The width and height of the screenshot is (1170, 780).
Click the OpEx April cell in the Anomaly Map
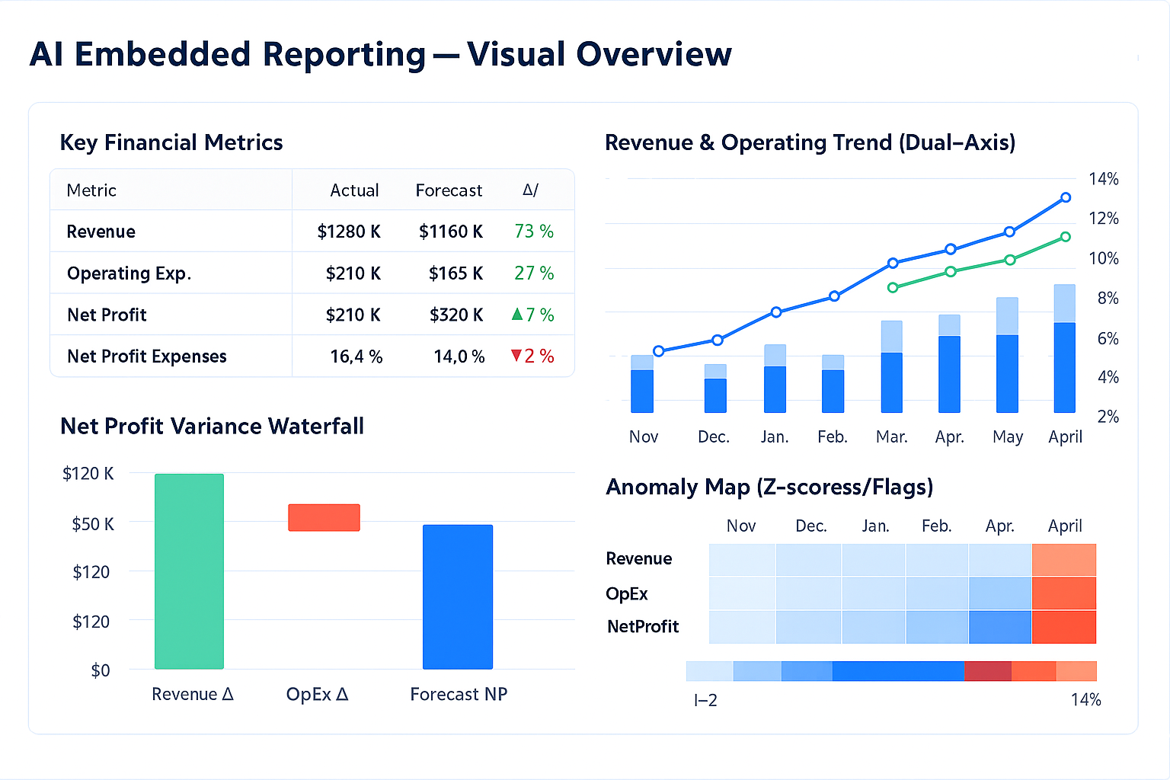click(1064, 593)
